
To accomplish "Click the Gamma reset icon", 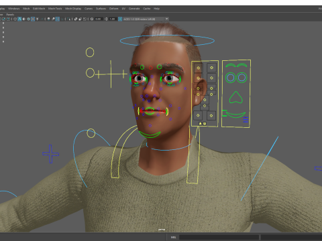I will pos(106,19).
